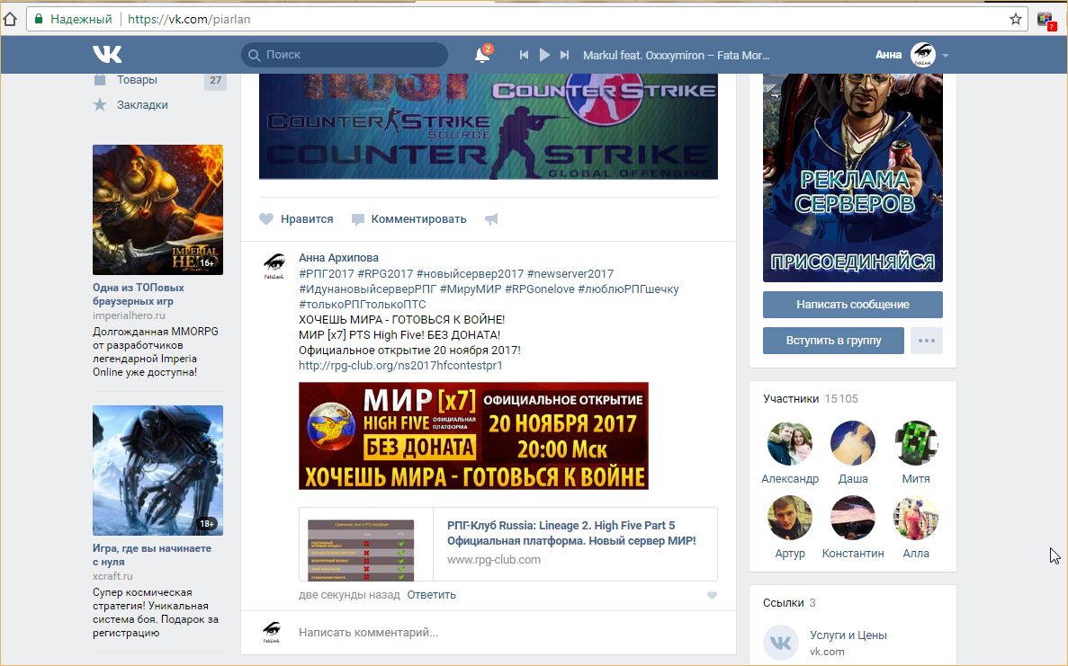Share the post via megaphone icon
Screen dimensions: 1068x666
point(491,219)
